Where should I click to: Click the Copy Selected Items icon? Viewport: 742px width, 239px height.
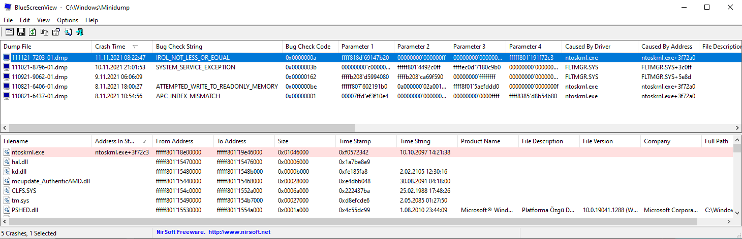click(44, 32)
